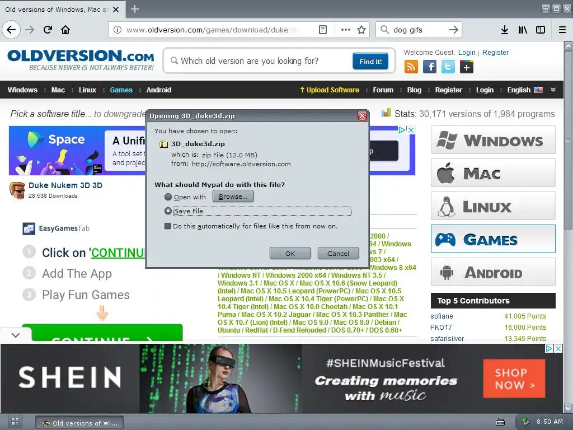Screen dimensions: 573x430
Task: Reload the page with the refresh icon
Action: click(48, 30)
